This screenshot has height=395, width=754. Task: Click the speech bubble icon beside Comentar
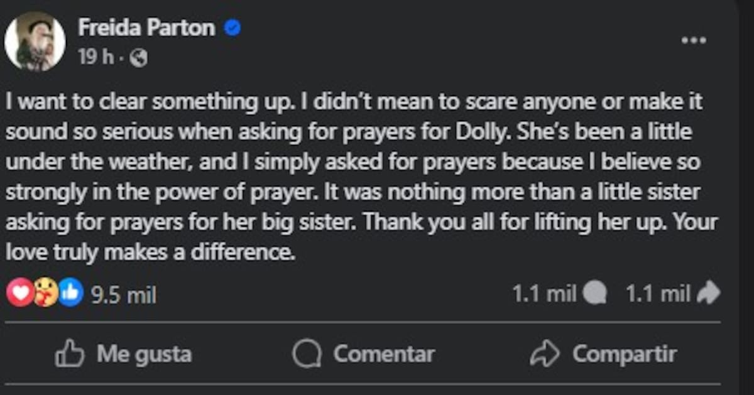coord(307,355)
